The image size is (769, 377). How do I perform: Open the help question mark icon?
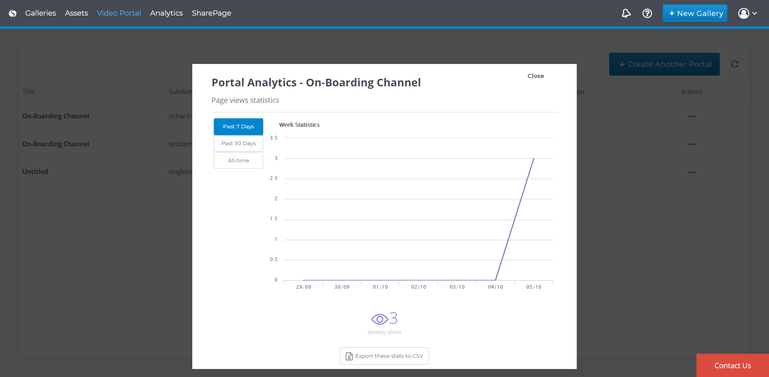tap(647, 13)
